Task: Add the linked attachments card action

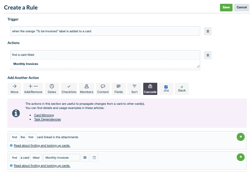Action: coord(240,137)
